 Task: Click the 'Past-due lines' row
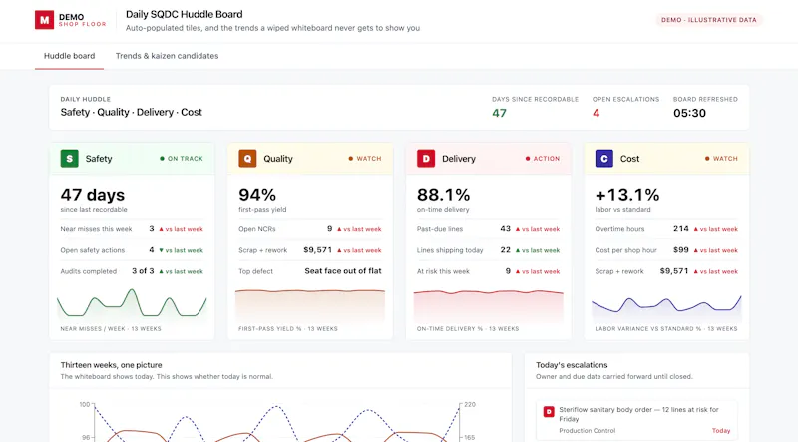pyautogui.click(x=489, y=229)
